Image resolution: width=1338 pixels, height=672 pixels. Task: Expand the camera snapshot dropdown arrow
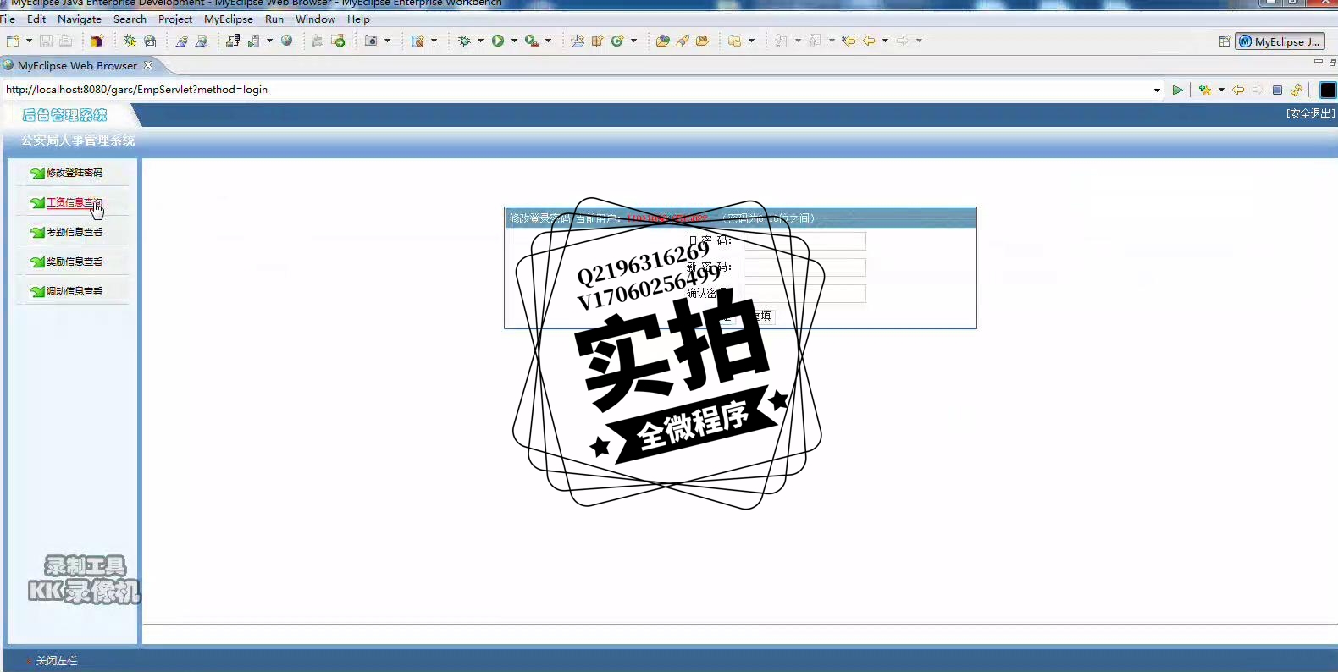click(388, 41)
